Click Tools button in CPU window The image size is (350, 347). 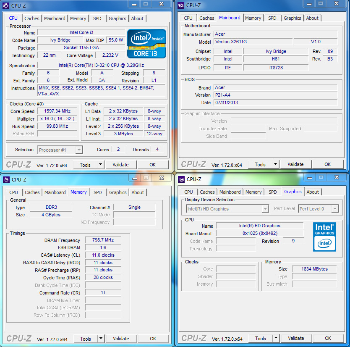[85, 165]
